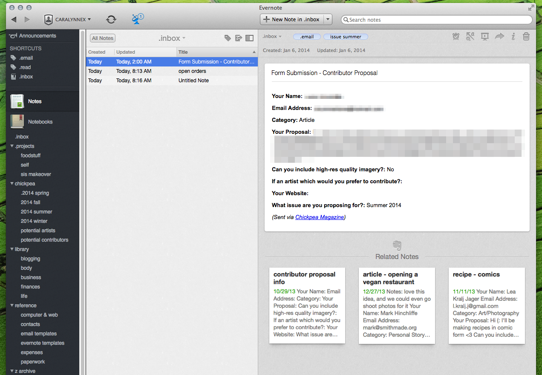Collapse the library notebook stack
Image resolution: width=542 pixels, height=375 pixels.
click(x=12, y=249)
